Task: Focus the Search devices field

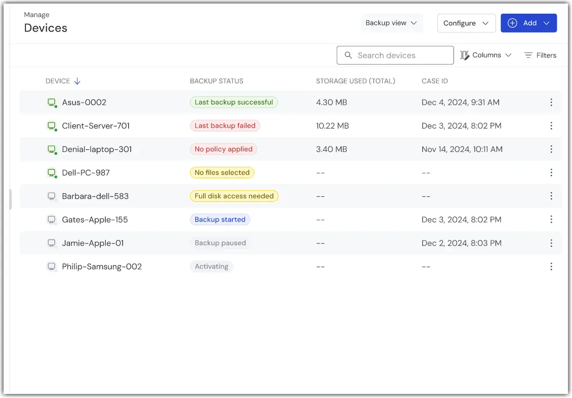Action: (x=395, y=55)
